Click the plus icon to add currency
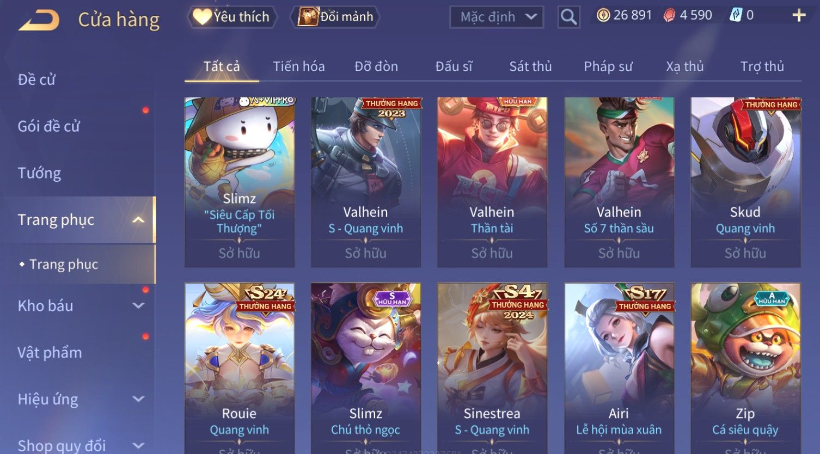 [798, 15]
